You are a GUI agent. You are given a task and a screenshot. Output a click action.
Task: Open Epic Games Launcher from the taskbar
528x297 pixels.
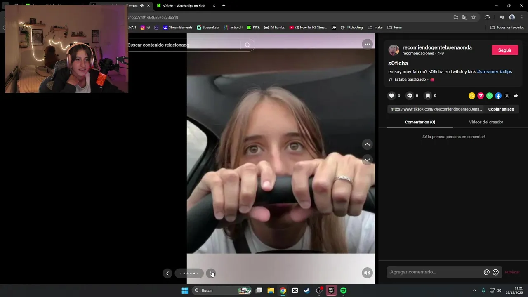[x=331, y=290]
